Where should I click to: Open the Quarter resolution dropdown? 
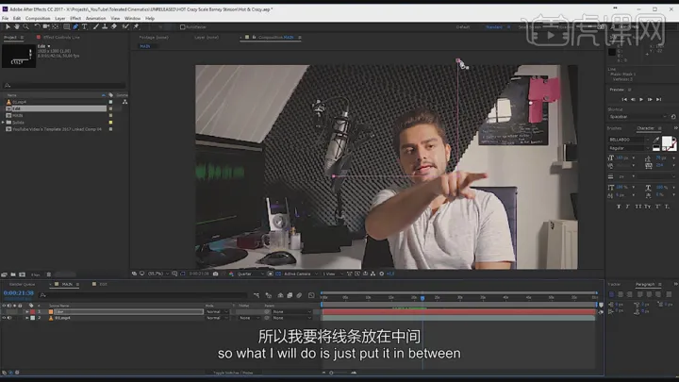point(251,274)
